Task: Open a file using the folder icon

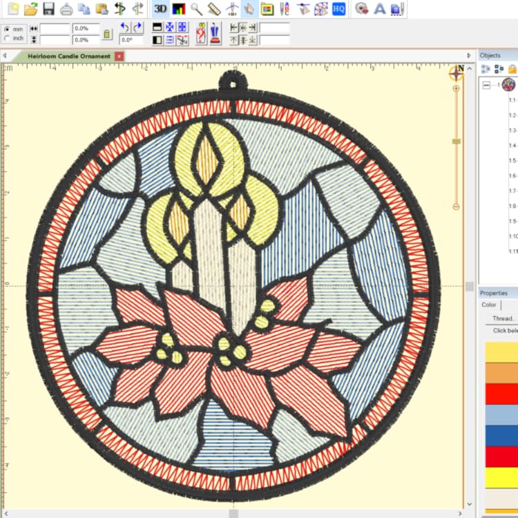Action: pos(30,8)
